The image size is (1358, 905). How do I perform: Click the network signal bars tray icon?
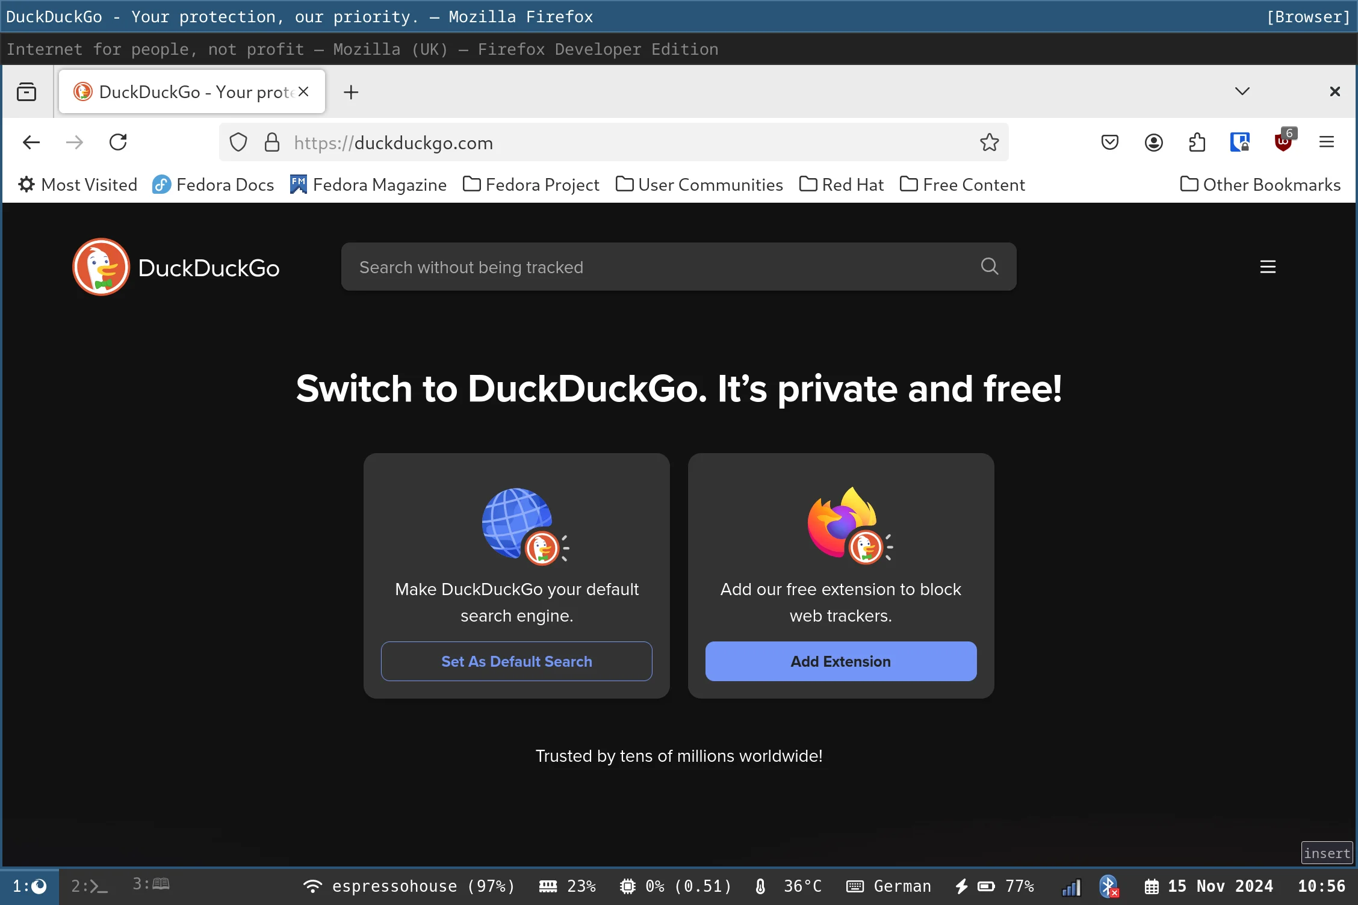pos(1071,888)
